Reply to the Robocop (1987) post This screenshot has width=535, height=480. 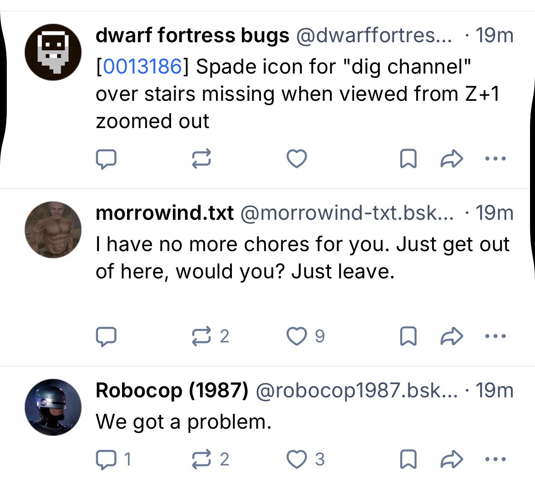tap(106, 459)
